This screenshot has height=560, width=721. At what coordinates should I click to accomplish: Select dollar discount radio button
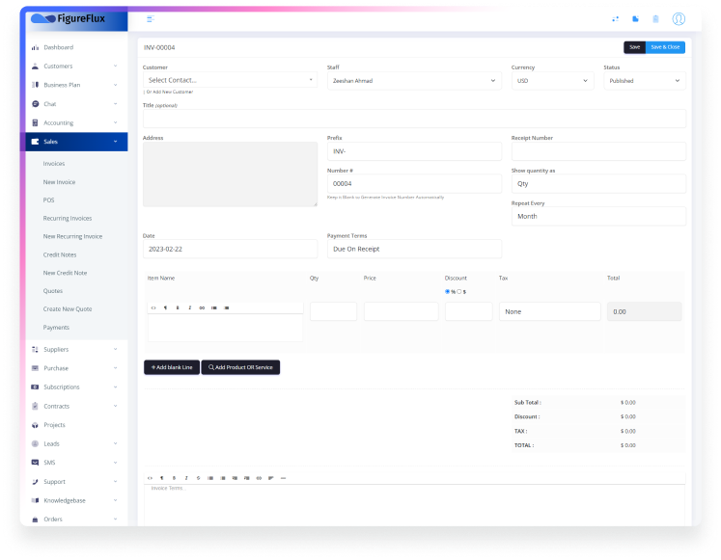[x=459, y=291]
